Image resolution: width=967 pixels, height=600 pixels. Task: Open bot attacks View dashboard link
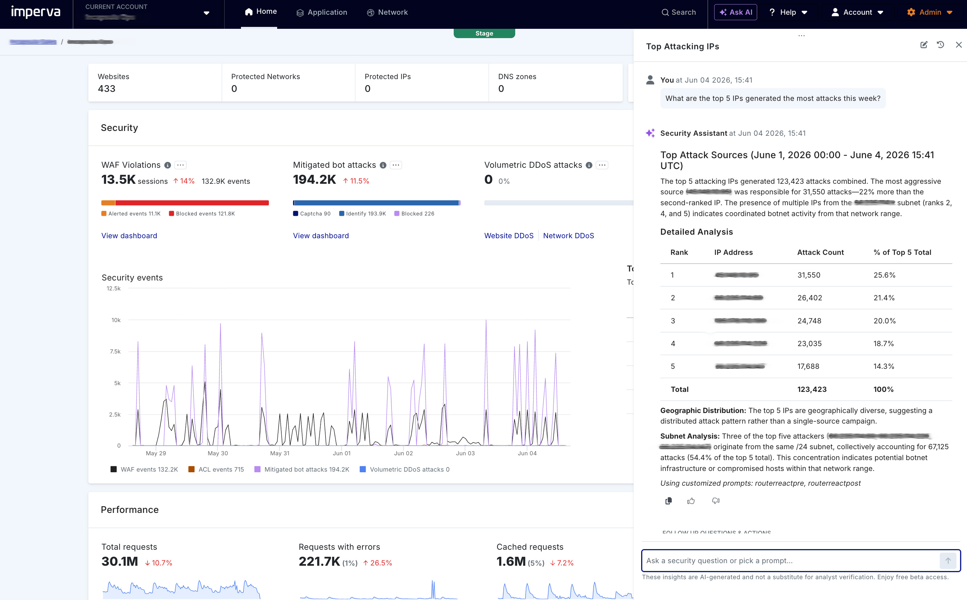click(321, 236)
